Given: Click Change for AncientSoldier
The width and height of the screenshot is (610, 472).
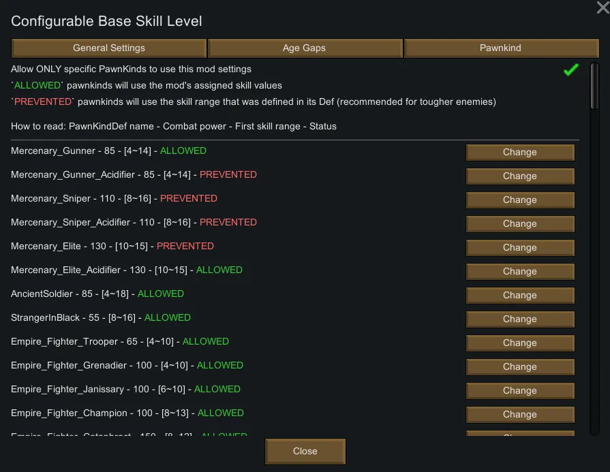Looking at the screenshot, I should click(x=520, y=296).
